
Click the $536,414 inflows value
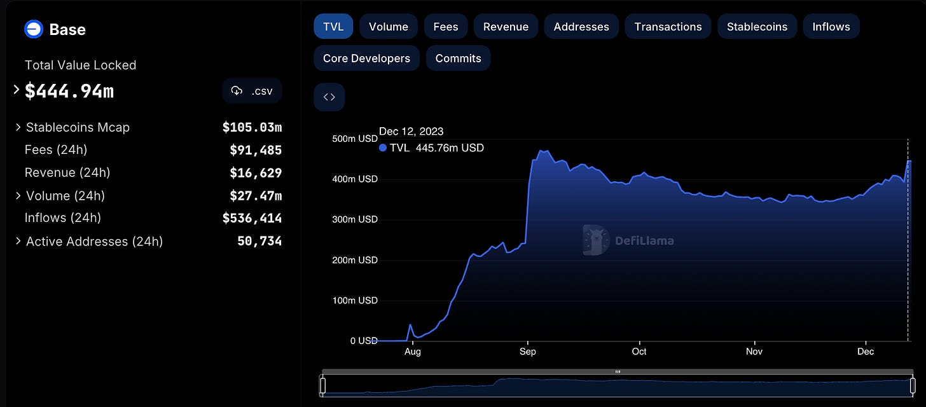252,217
